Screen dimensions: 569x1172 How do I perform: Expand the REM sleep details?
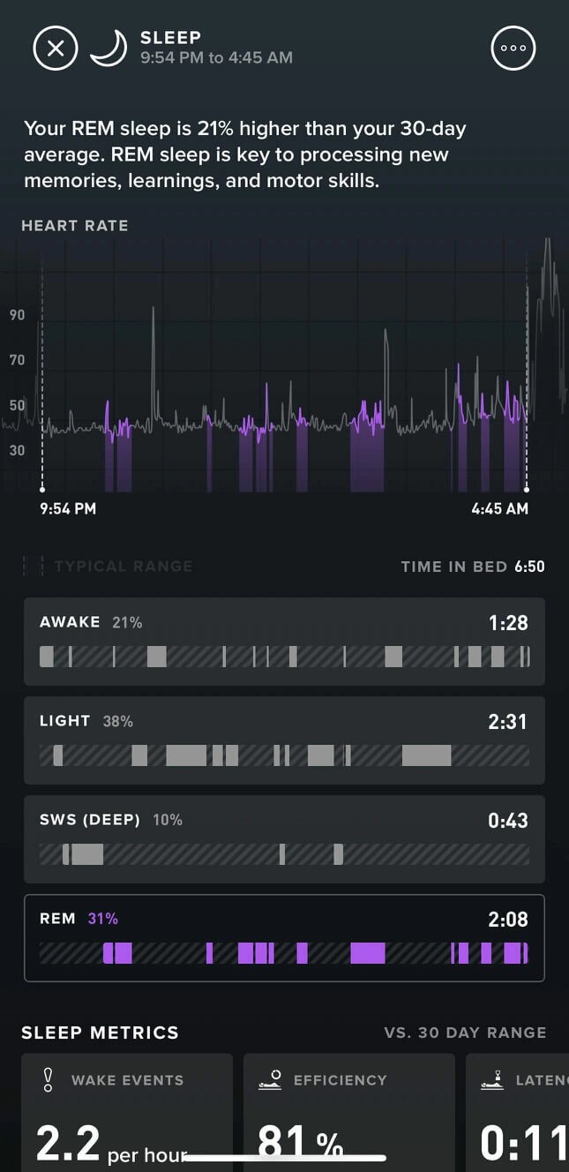point(284,937)
